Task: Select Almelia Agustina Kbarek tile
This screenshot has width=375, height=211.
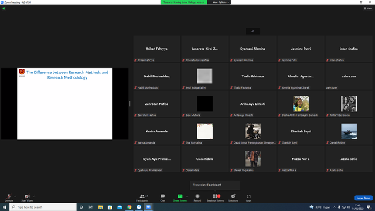Action: (301, 76)
